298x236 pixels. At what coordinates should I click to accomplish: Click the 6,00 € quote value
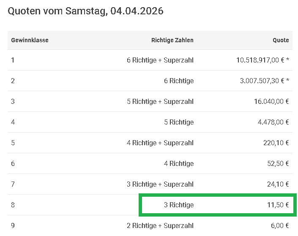coord(279,225)
